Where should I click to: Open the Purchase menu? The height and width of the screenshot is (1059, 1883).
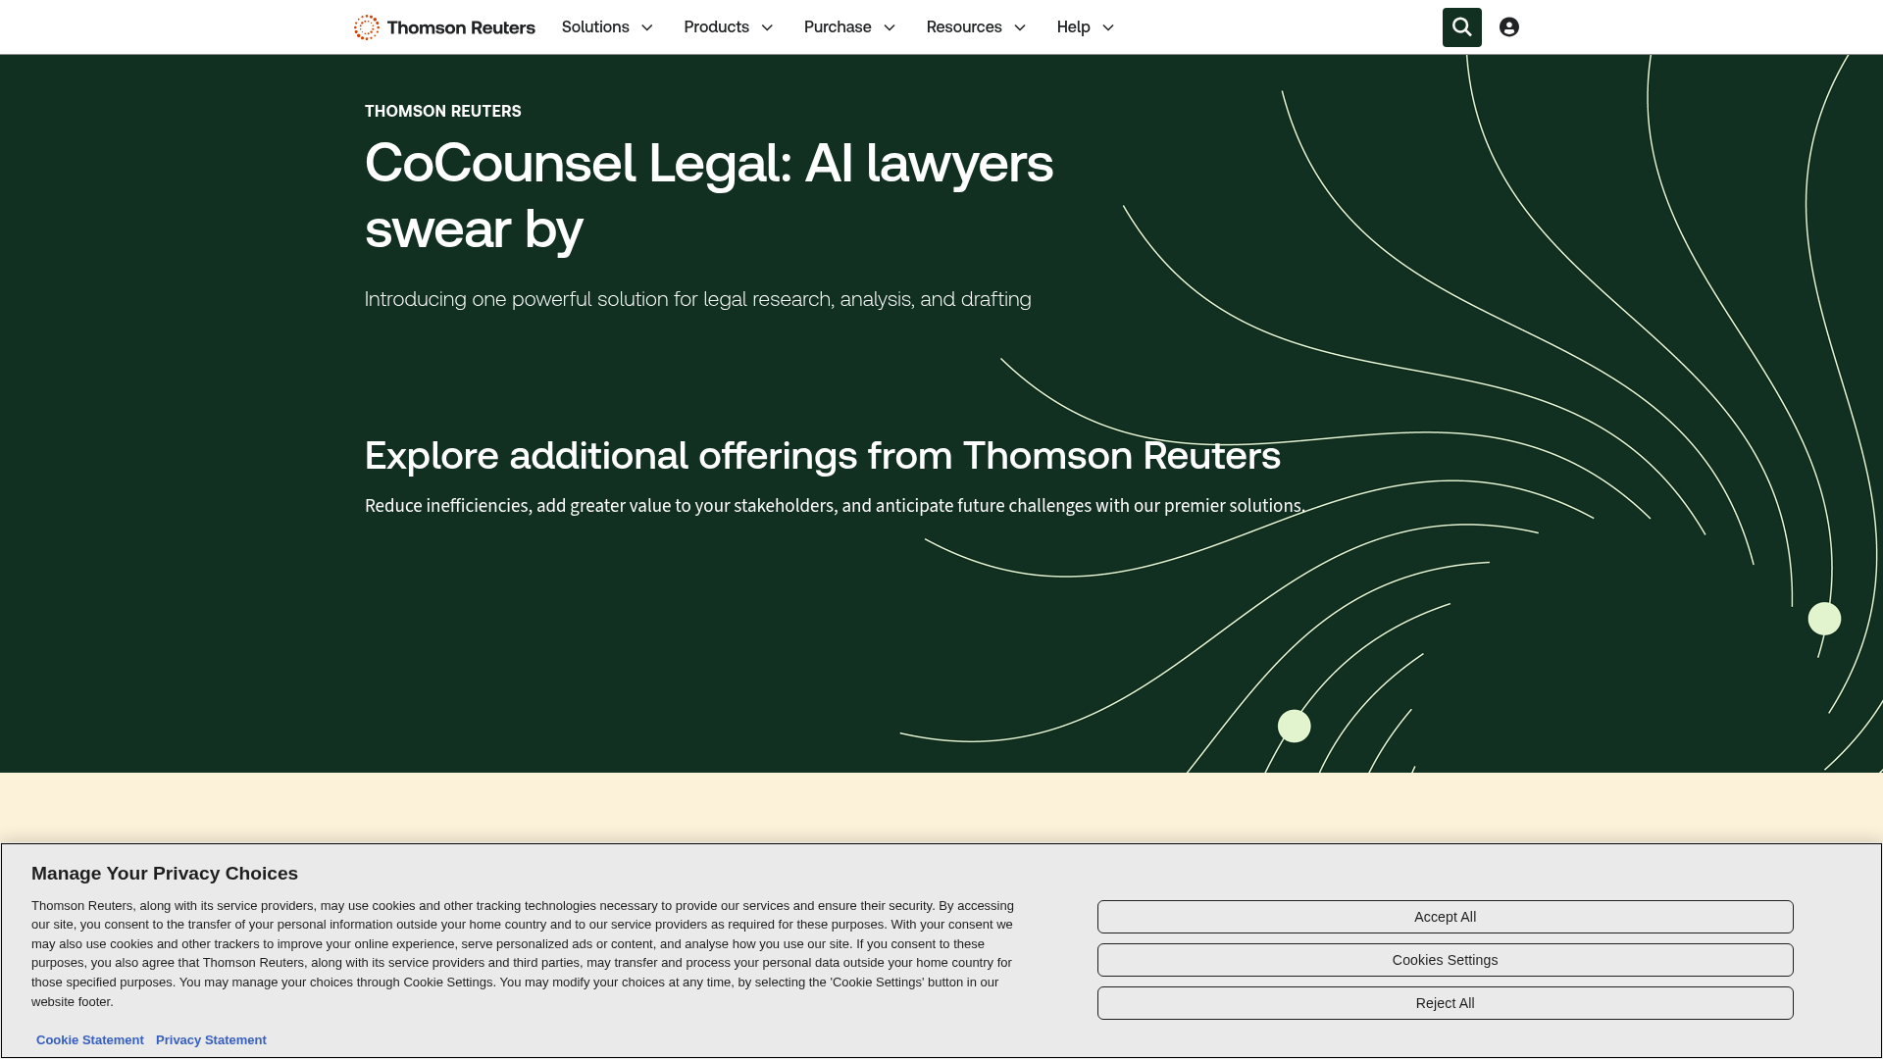coord(838,27)
